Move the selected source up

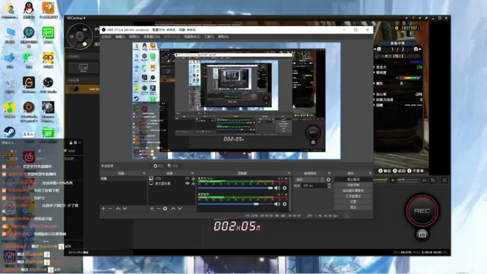coord(173,208)
